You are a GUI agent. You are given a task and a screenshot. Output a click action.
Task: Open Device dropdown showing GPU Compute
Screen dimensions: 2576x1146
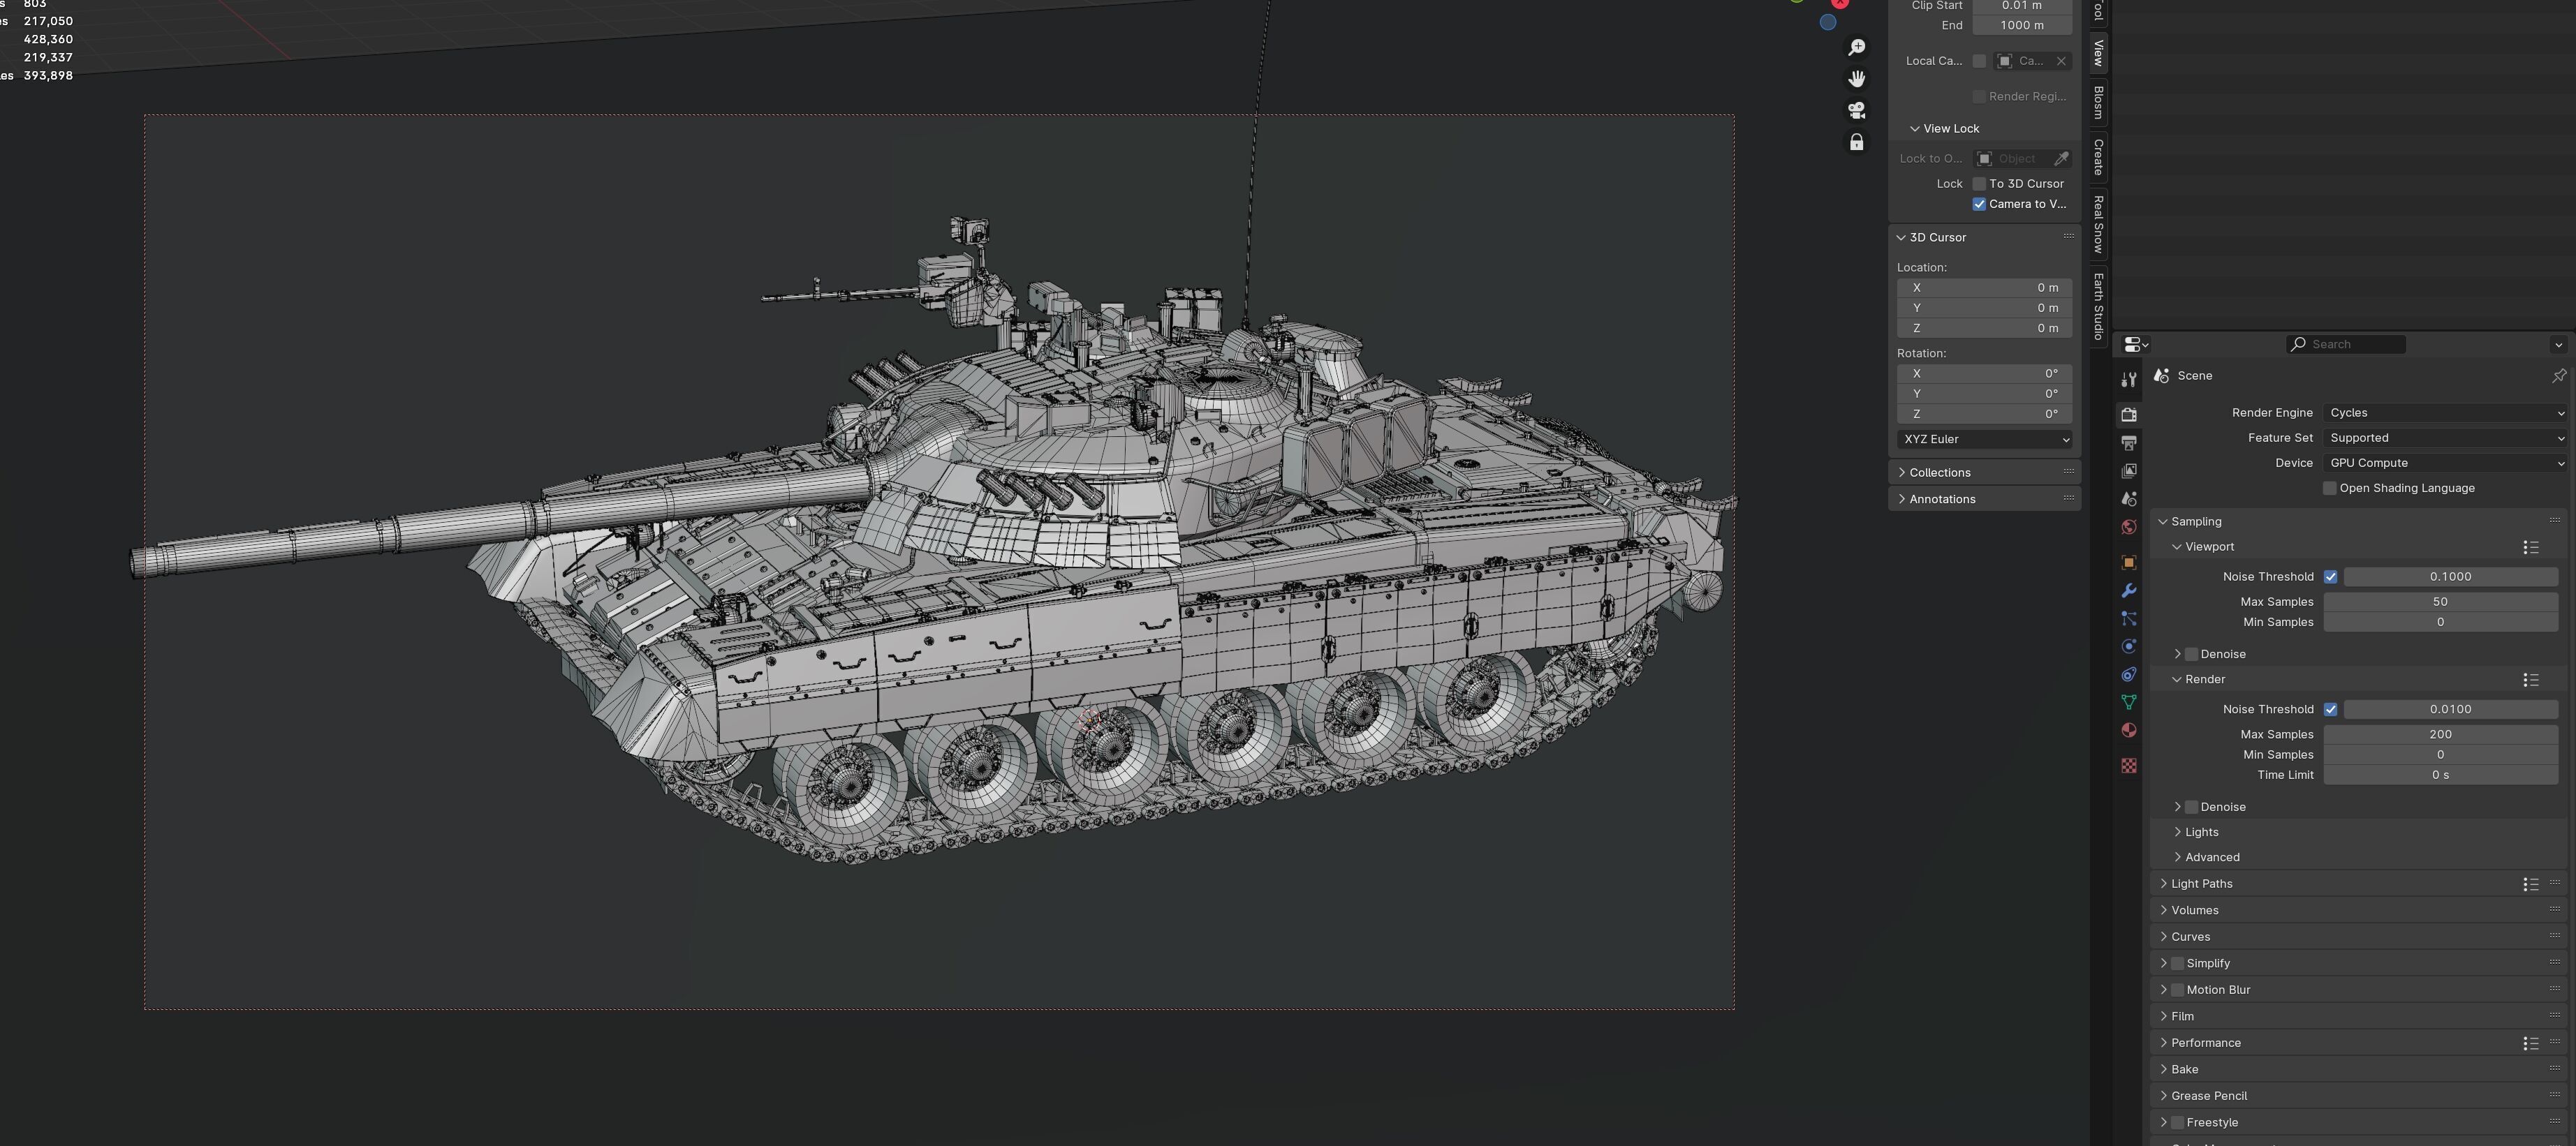(x=2446, y=463)
